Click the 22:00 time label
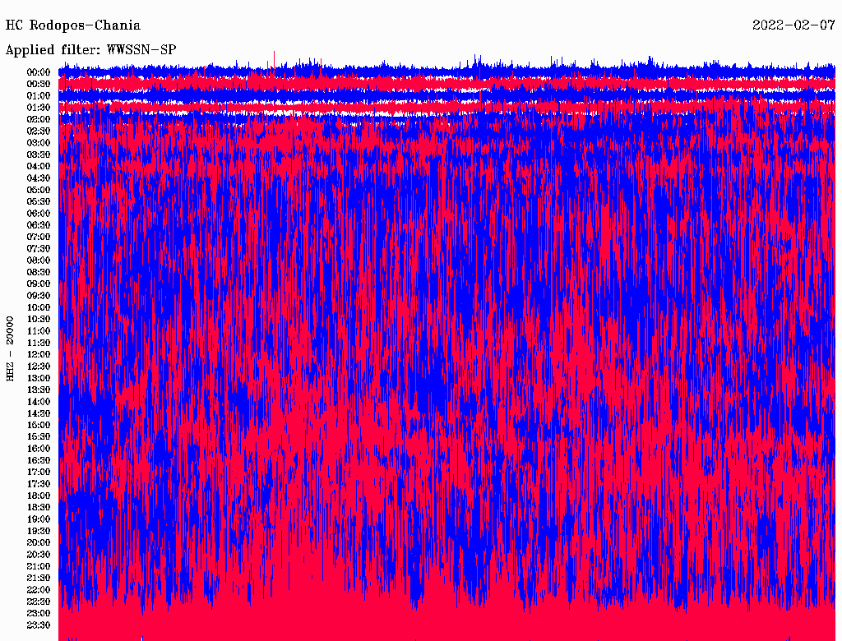Image resolution: width=842 pixels, height=641 pixels. coord(39,590)
